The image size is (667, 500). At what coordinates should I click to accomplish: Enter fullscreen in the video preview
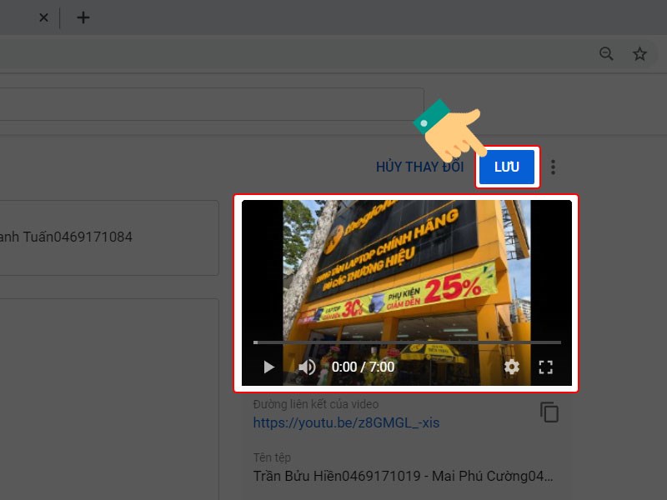click(546, 367)
